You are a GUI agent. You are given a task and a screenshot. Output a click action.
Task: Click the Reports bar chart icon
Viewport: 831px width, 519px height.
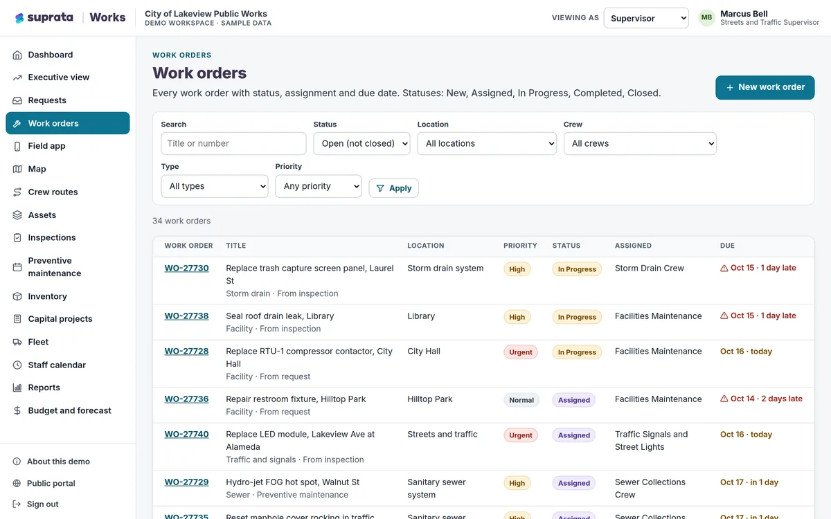pyautogui.click(x=17, y=388)
